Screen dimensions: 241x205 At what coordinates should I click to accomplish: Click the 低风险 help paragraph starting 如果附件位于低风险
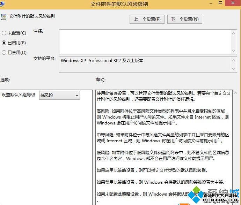pos(163,155)
